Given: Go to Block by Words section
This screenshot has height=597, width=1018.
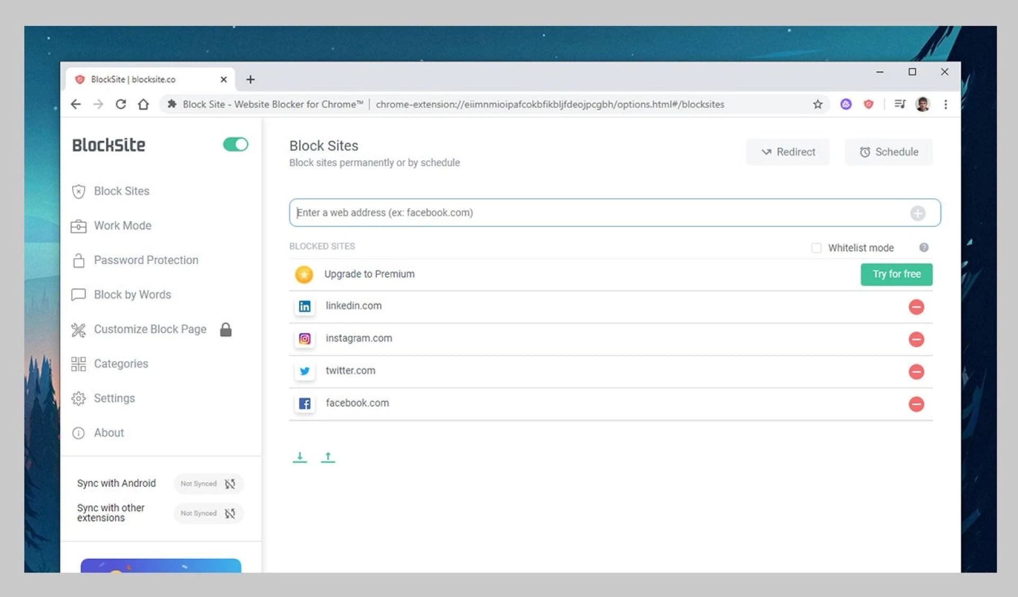Looking at the screenshot, I should [x=132, y=295].
